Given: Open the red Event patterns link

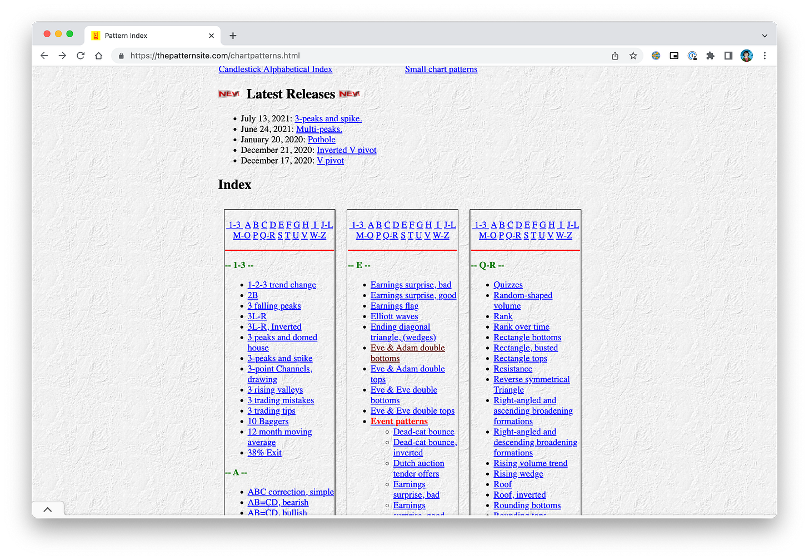Looking at the screenshot, I should pos(399,422).
